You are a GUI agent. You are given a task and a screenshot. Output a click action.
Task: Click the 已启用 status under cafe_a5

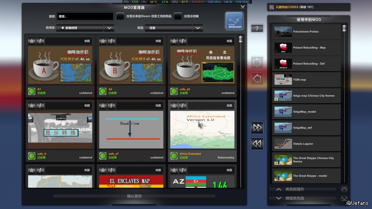click(x=184, y=93)
